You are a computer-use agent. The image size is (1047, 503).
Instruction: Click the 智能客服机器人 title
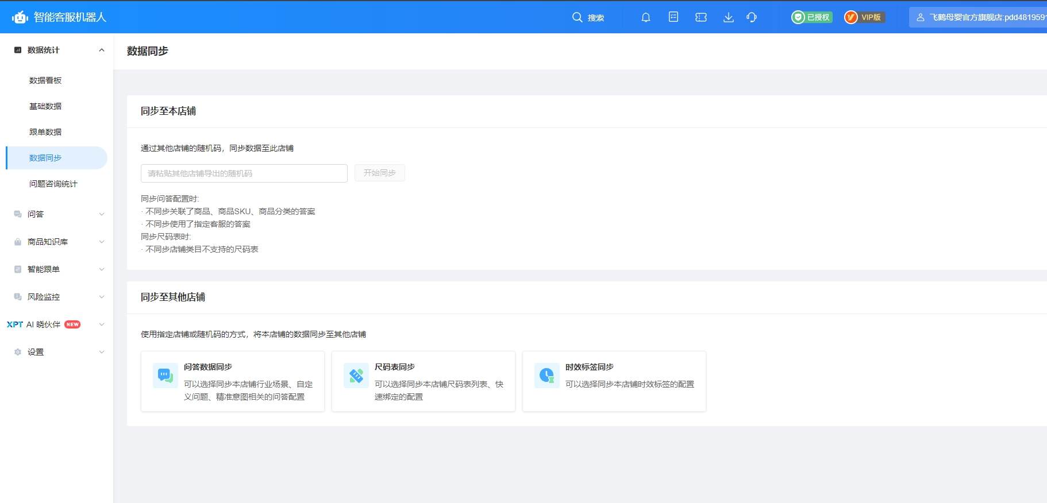tap(70, 17)
